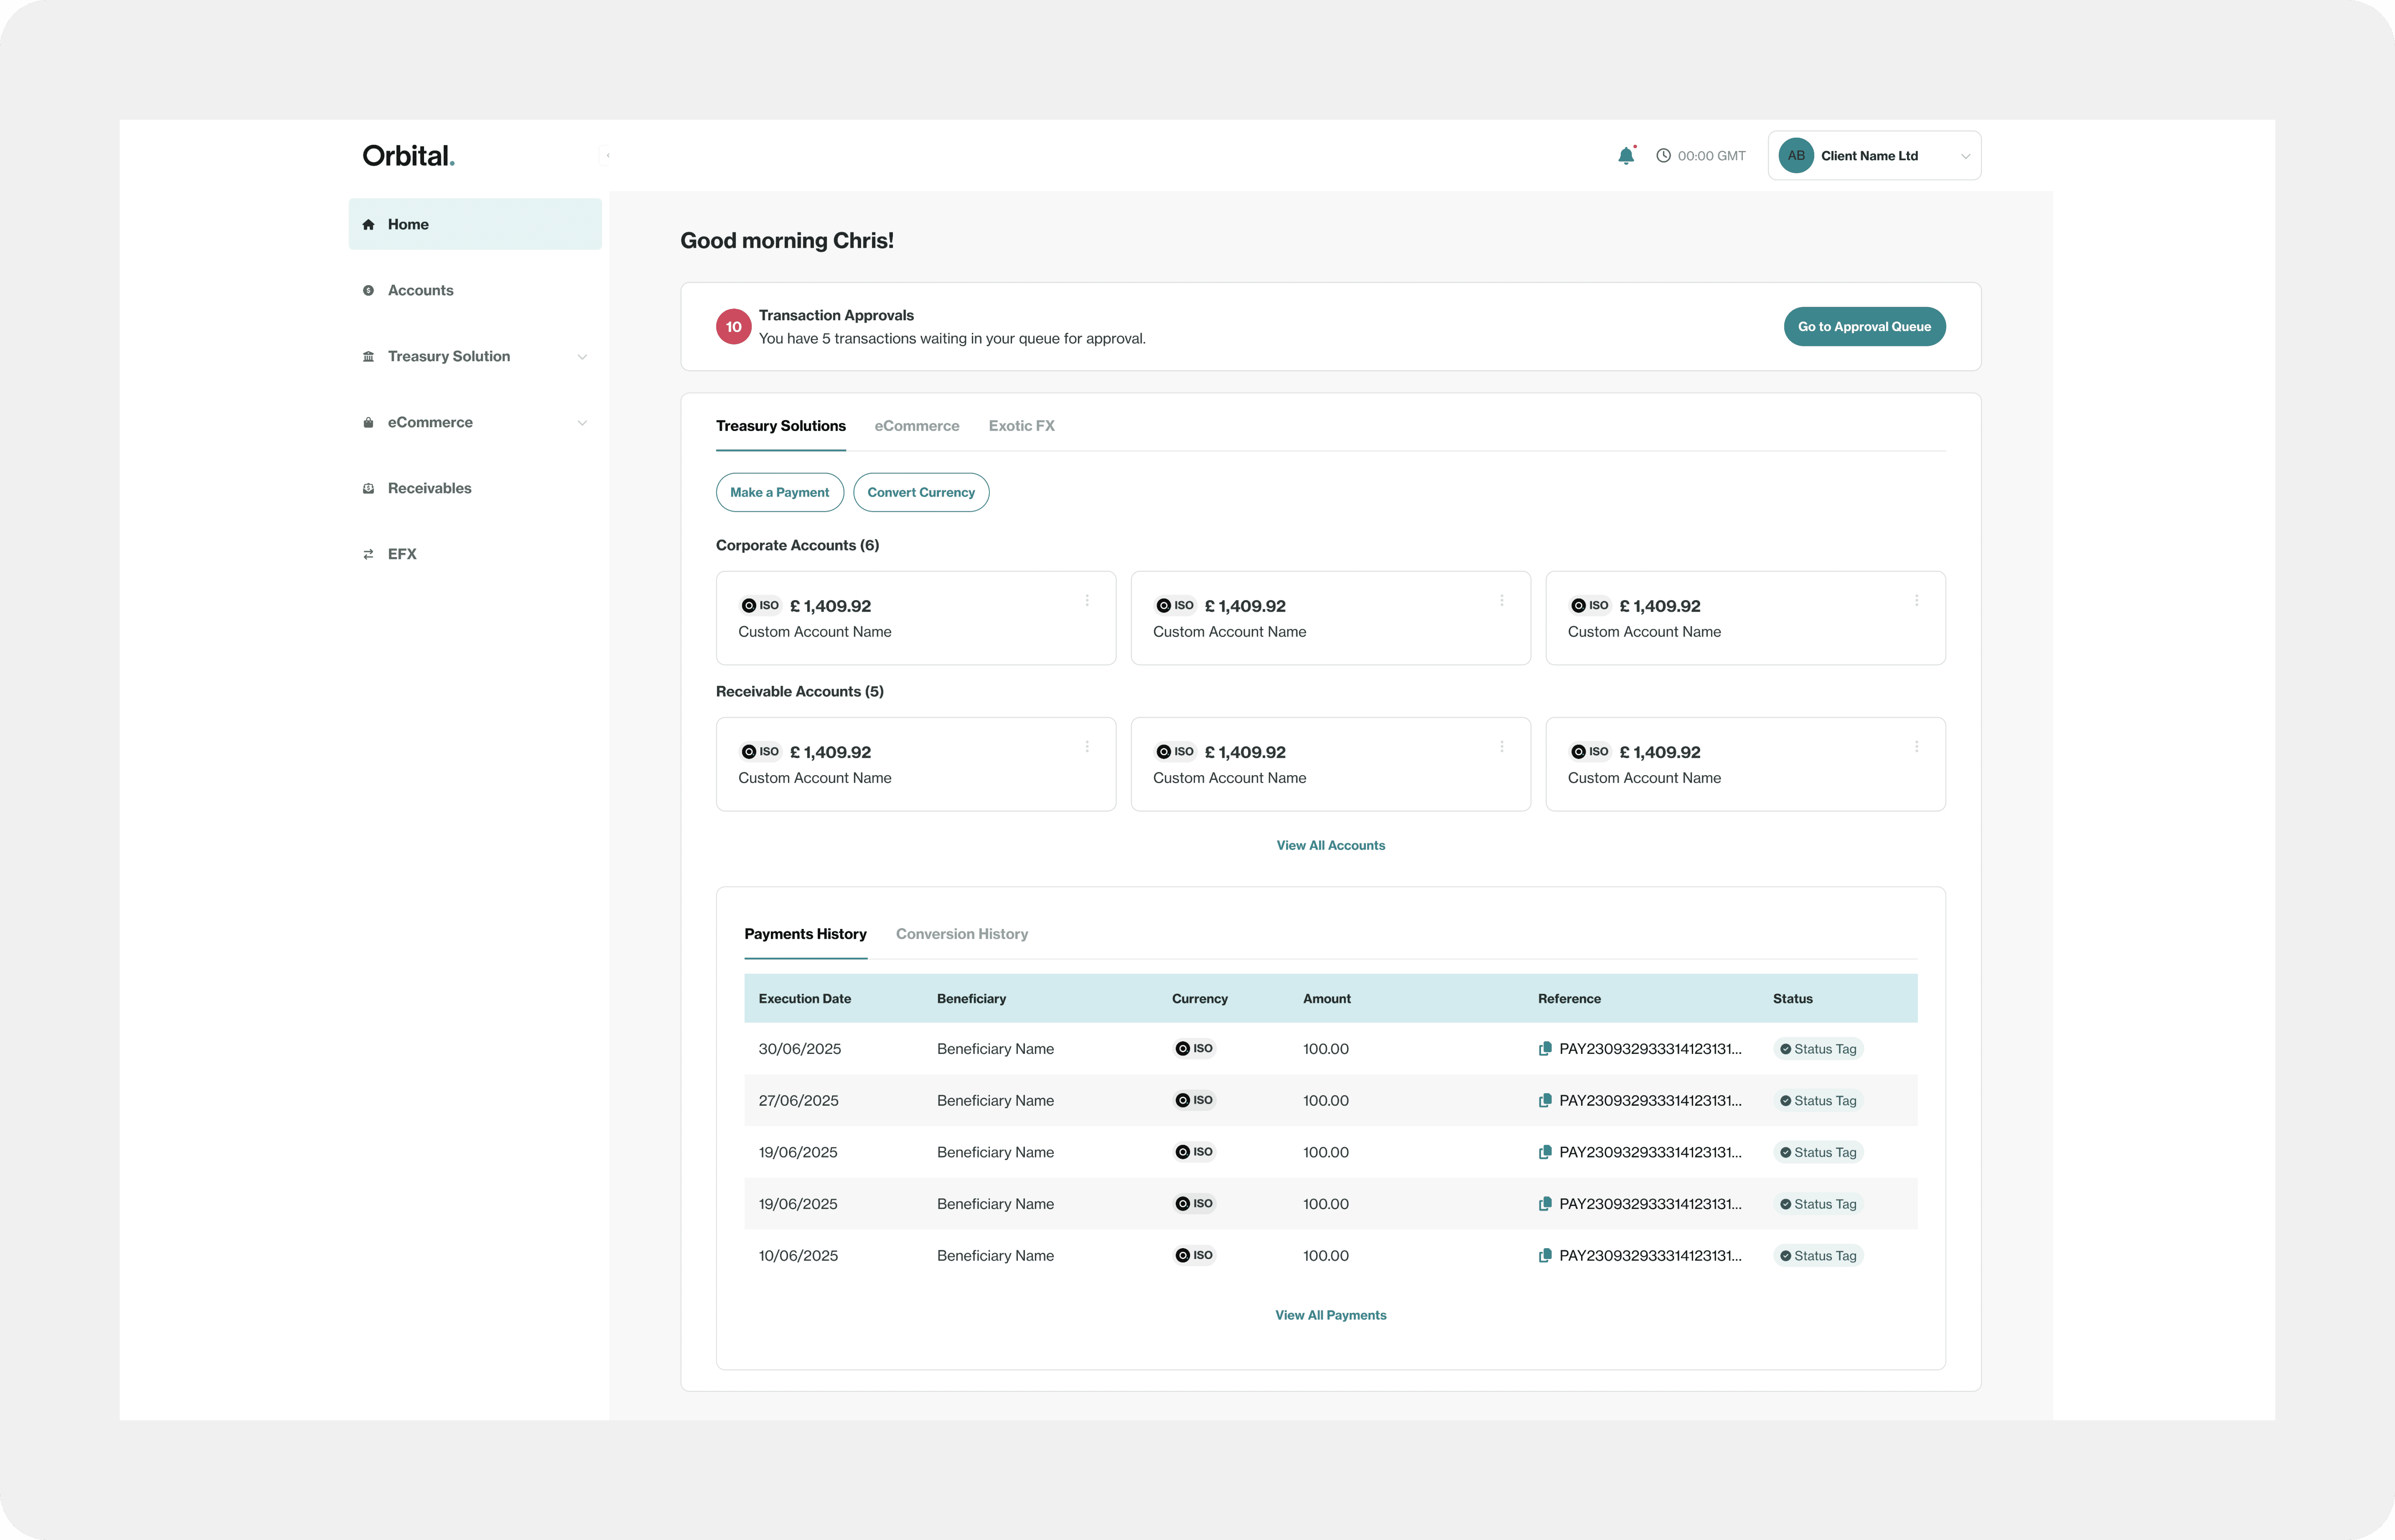Screen dimensions: 2395x1540
Task: Open three-dot menu on first corporate account card
Action: tap(1087, 601)
